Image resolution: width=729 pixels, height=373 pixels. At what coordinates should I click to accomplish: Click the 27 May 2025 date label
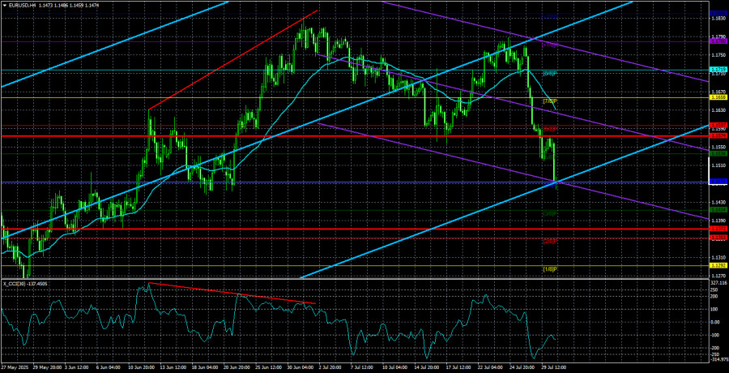[15, 368]
